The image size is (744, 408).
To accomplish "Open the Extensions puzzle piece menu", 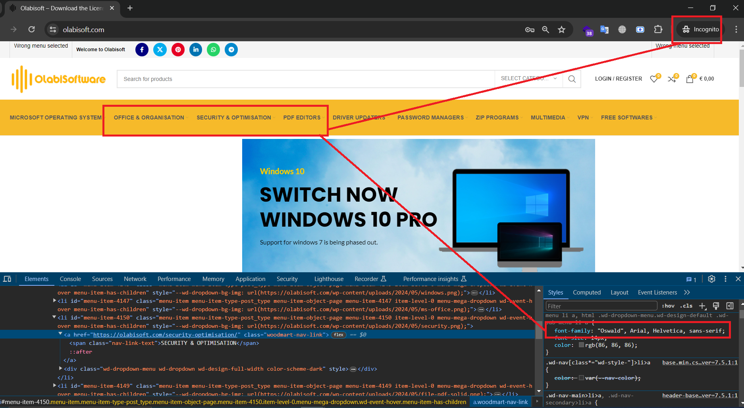I will click(658, 29).
